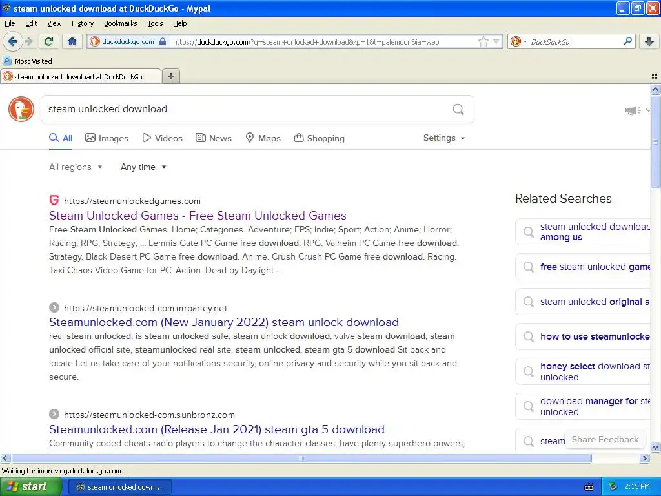This screenshot has height=496, width=661.
Task: Open the Edit menu
Action: click(x=31, y=23)
